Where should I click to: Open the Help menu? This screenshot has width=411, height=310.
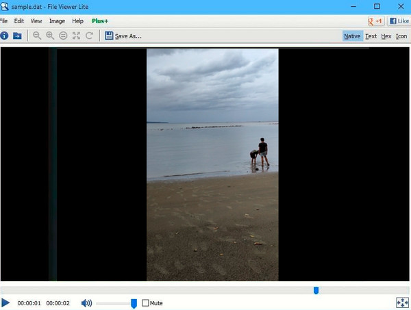[x=77, y=21]
